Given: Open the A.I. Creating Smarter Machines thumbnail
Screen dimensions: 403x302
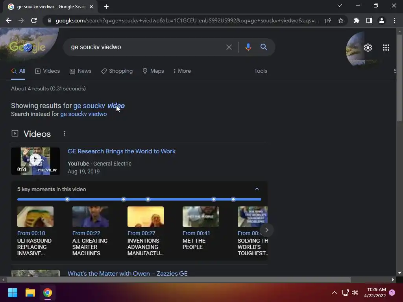Looking at the screenshot, I should (x=91, y=217).
